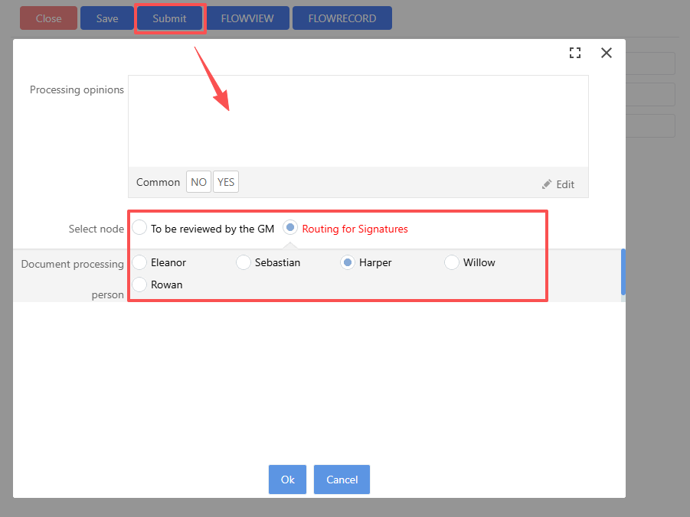The height and width of the screenshot is (517, 690).
Task: Insert common opinion 'NO'
Action: pyautogui.click(x=198, y=182)
